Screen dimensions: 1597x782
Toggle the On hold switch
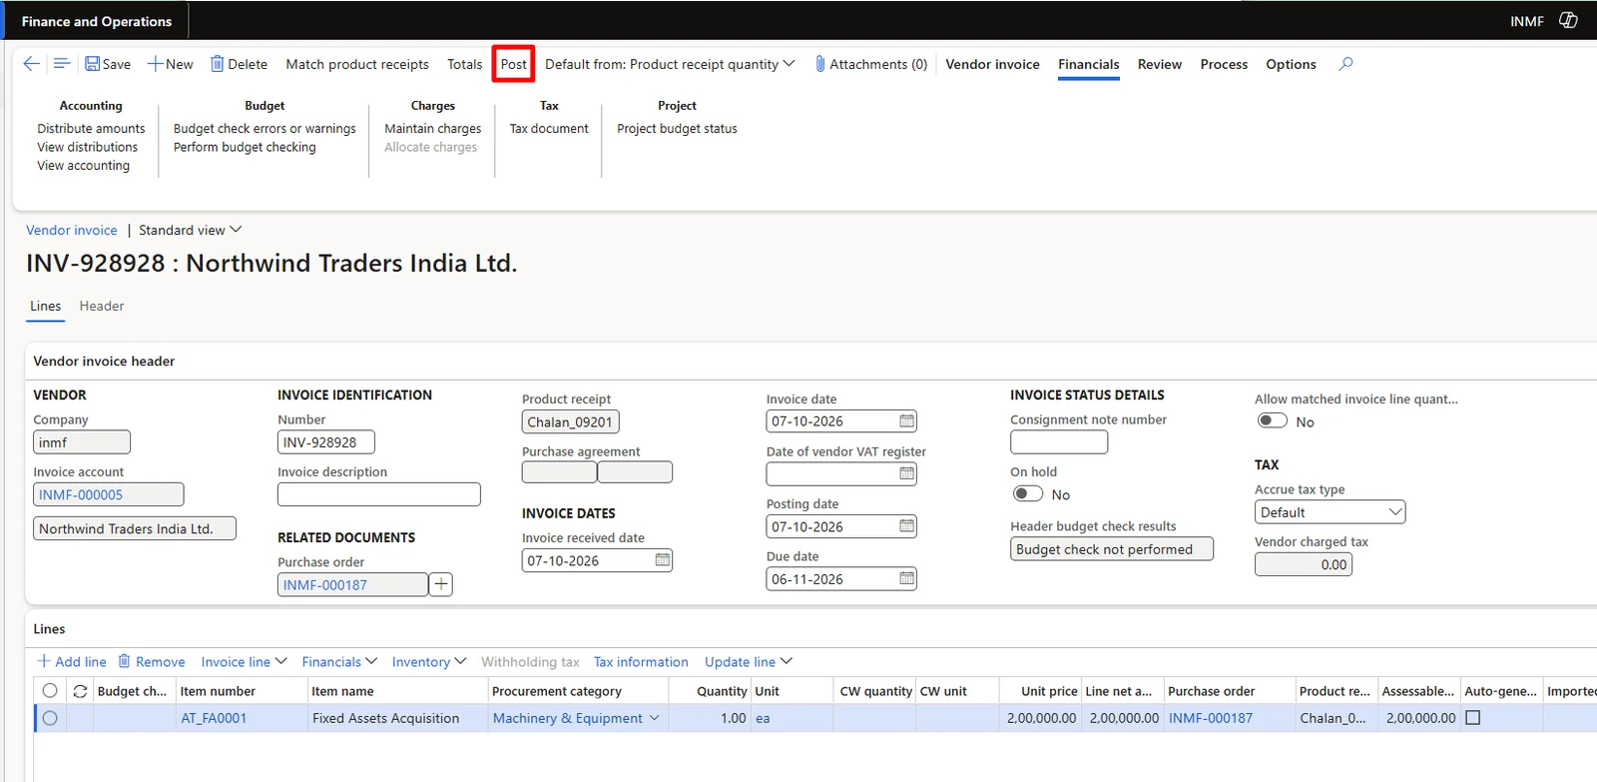1027,493
